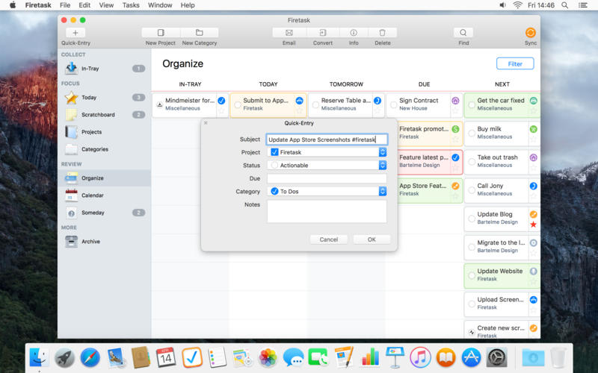
Task: Open Calendar view in the sidebar
Action: point(92,195)
